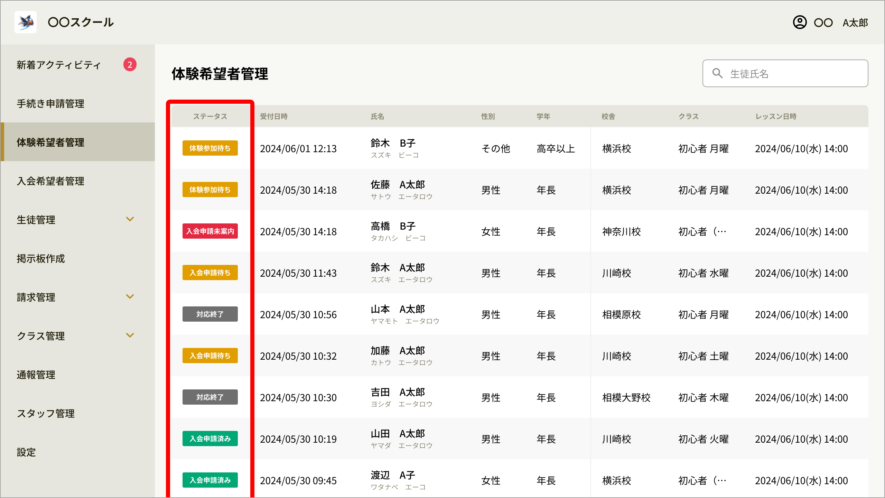Screen dimensions: 885x498
Task: Click 高卒以上 grade cell
Action: [556, 148]
